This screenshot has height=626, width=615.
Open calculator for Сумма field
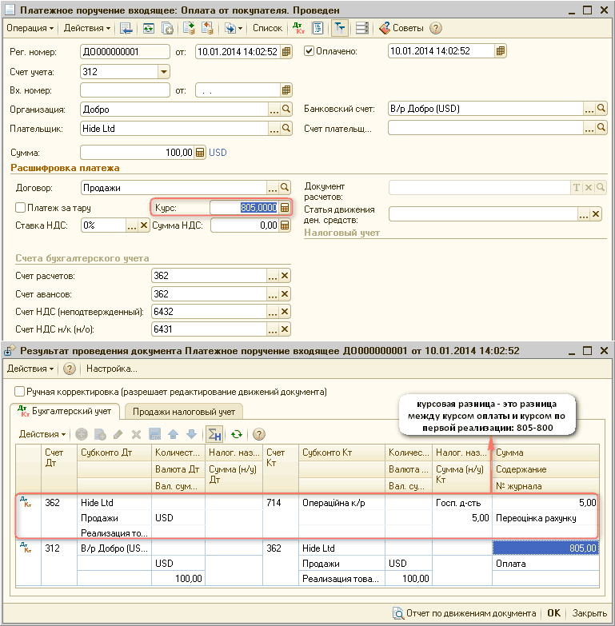click(200, 152)
